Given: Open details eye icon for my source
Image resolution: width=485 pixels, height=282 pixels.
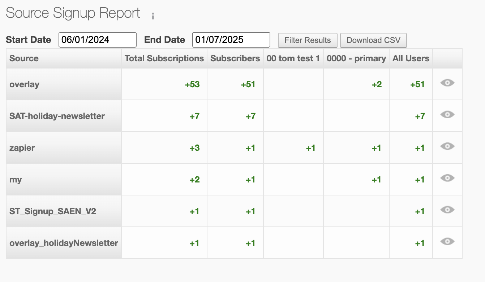Looking at the screenshot, I should 447,178.
